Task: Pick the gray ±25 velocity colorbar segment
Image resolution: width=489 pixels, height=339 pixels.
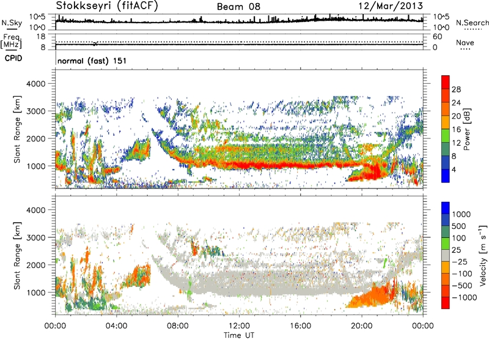Action: coord(446,255)
